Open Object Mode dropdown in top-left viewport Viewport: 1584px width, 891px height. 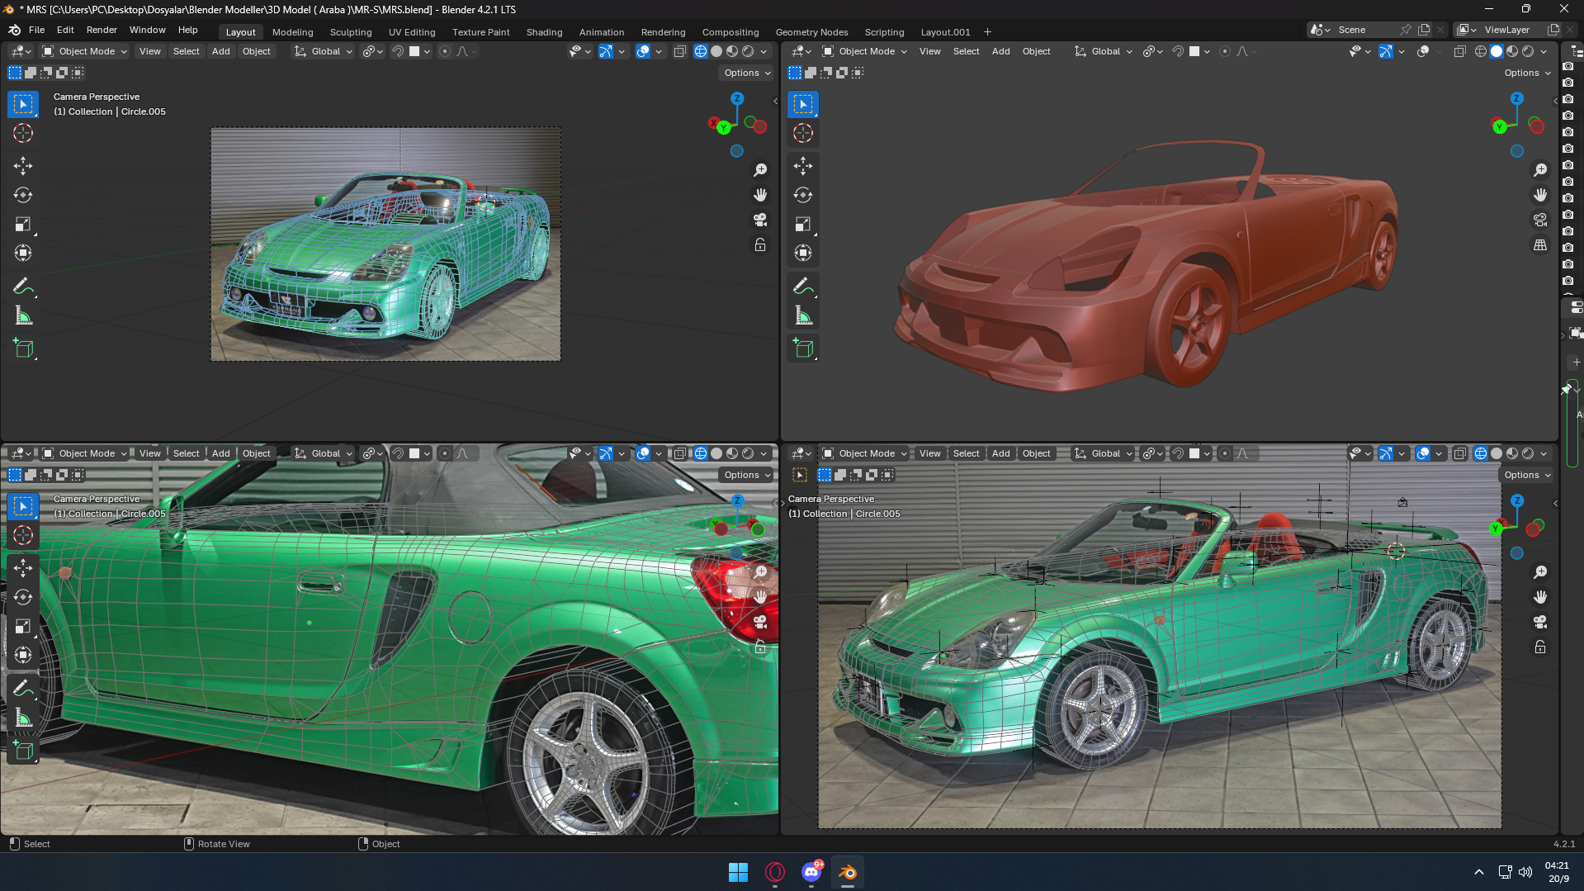86,51
